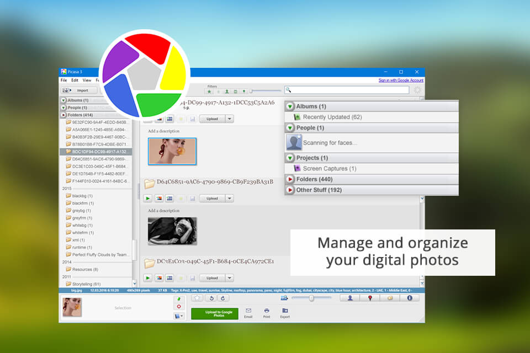Image resolution: width=530 pixels, height=353 pixels.
Task: Click the Print icon
Action: click(x=267, y=313)
